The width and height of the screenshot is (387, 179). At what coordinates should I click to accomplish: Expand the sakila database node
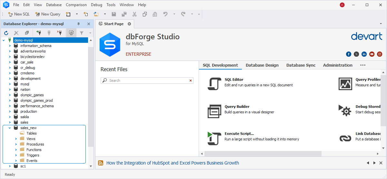10,117
